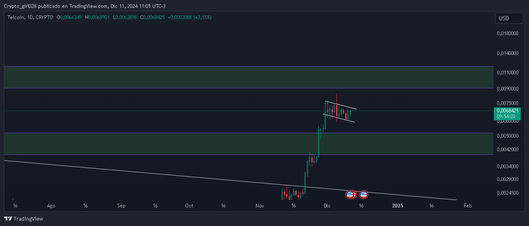529x226 pixels.
Task: Click the 0,0029000 price axis label
Action: (x=508, y=179)
